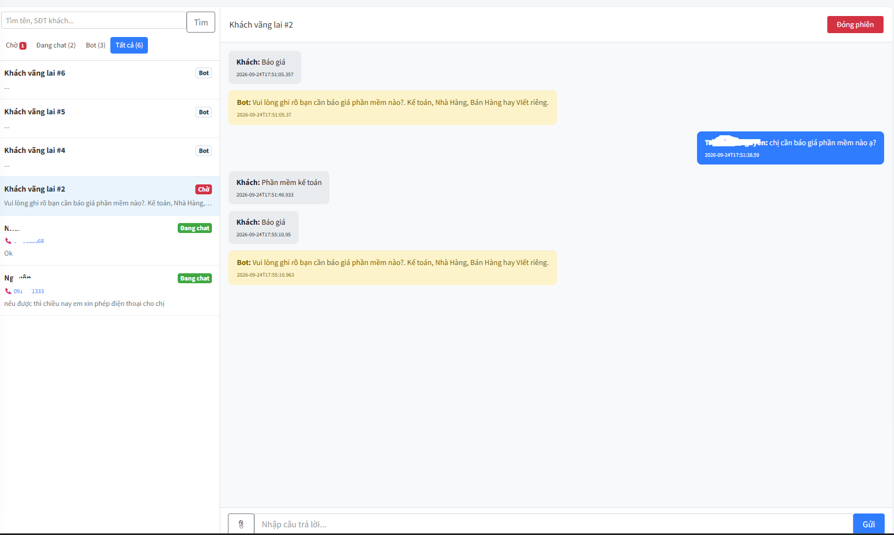Click the bot reply timestamped 17:55:10.963
The width and height of the screenshot is (894, 535).
coord(392,268)
